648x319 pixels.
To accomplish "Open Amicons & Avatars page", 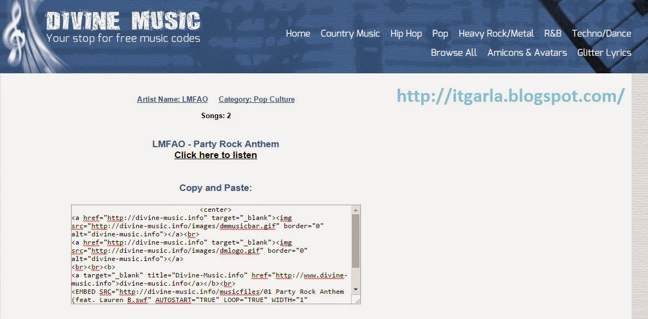I will pos(527,53).
